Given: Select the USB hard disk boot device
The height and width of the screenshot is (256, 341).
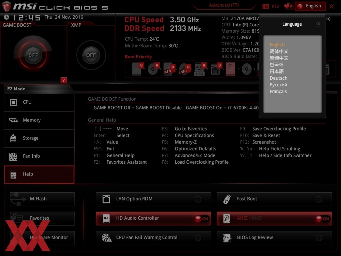Looking at the screenshot, I should click(x=169, y=69).
